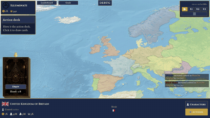Open the Goals tab
Image resolution: width=210 pixels, height=118 pixels.
[68, 3]
